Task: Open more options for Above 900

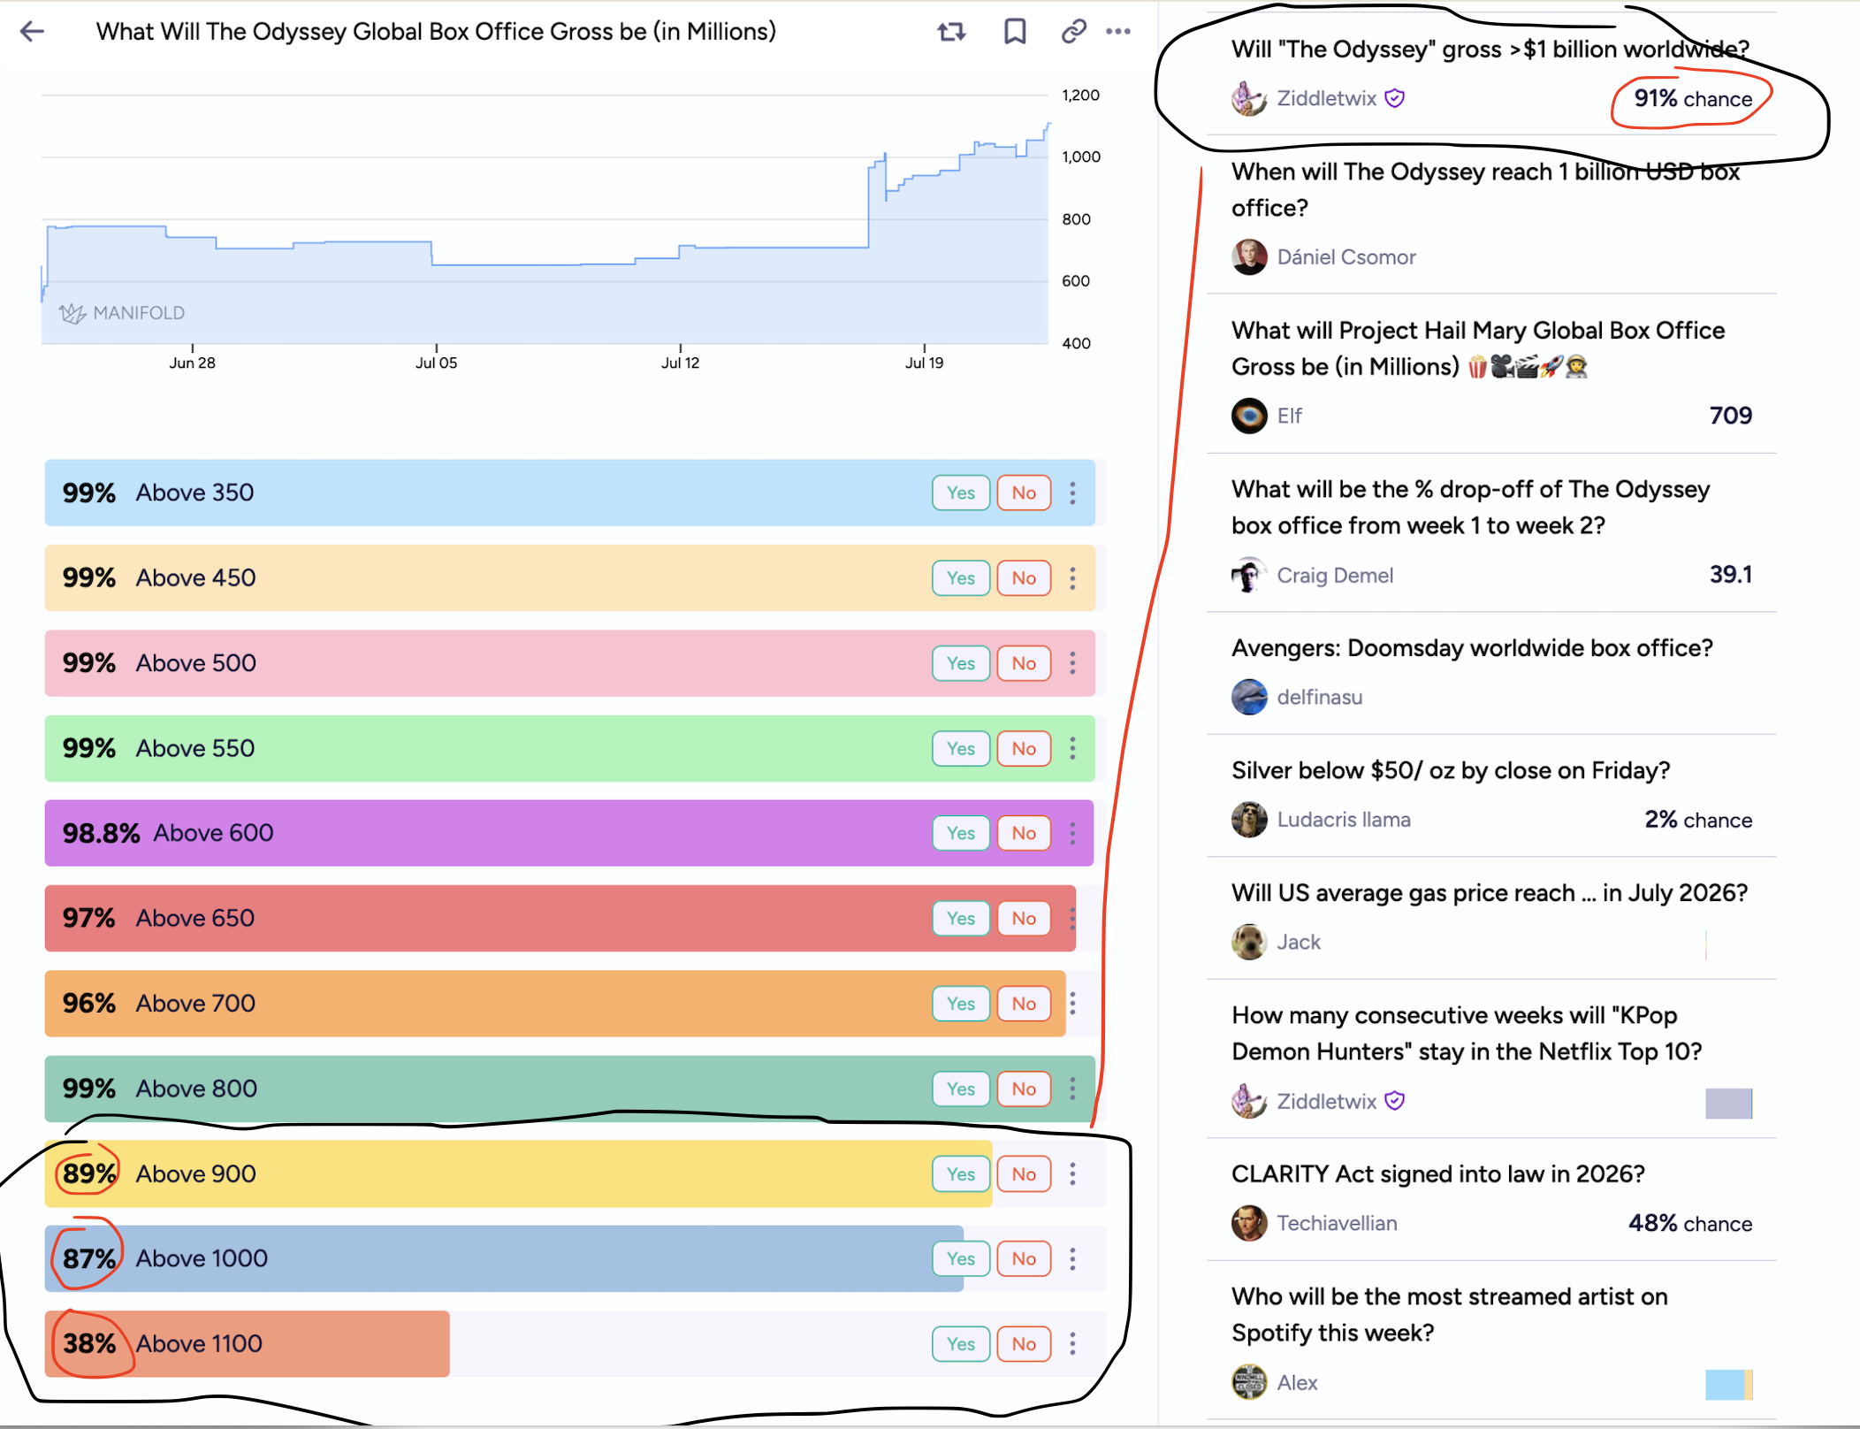Action: [1072, 1174]
